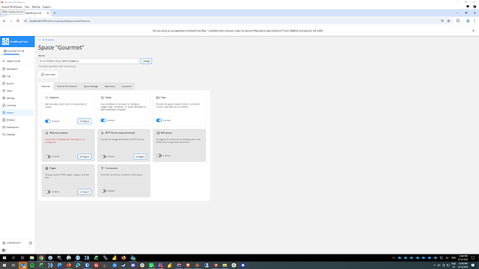Open Licensing in the sidebar
Image resolution: width=479 pixels, height=269 pixels.
tap(17, 105)
